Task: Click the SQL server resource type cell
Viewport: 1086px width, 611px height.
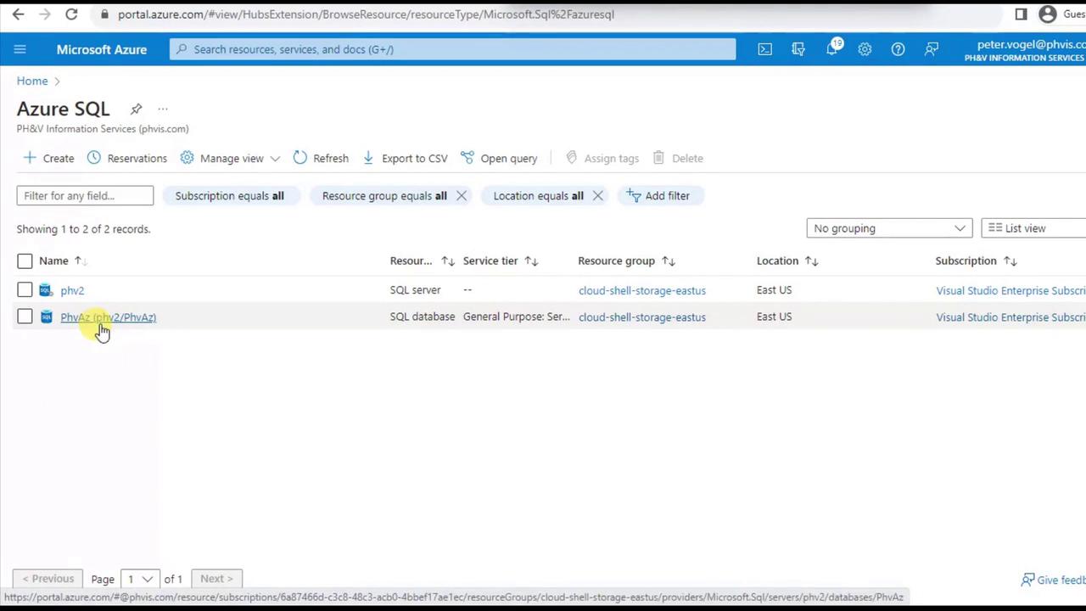Action: 416,290
